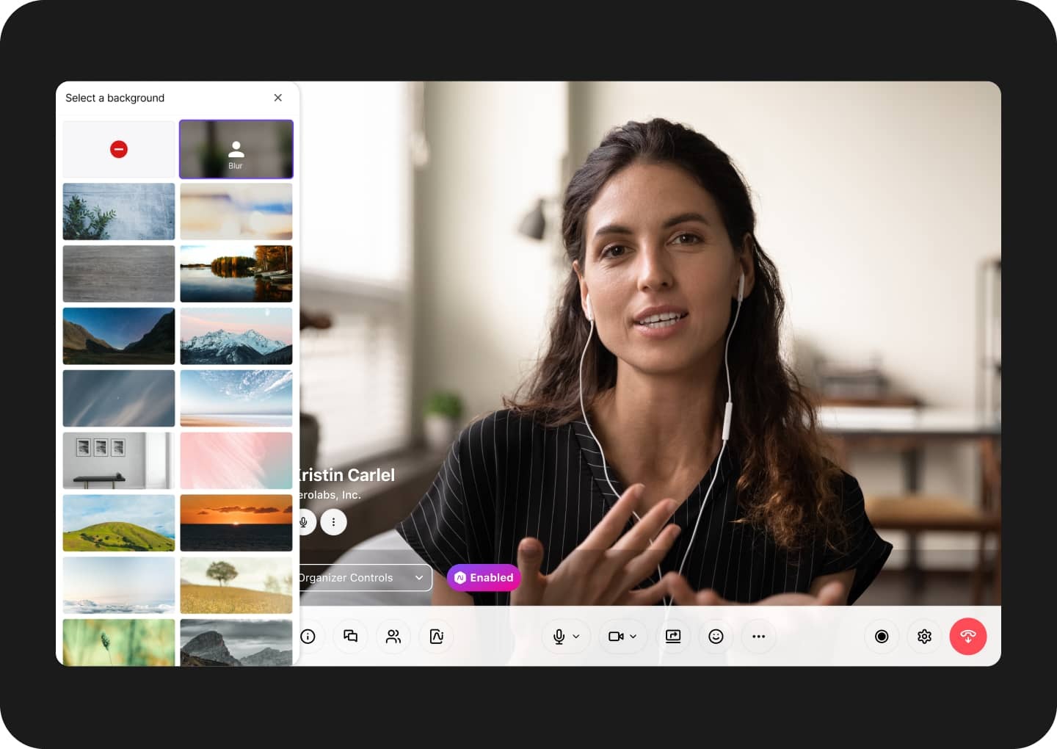This screenshot has width=1057, height=749.
Task: Open the AI notes icon
Action: click(437, 637)
